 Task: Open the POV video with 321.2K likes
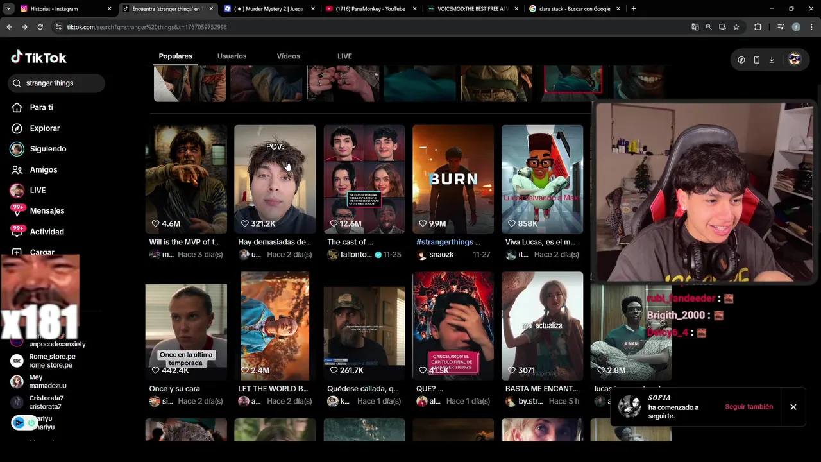click(x=275, y=179)
